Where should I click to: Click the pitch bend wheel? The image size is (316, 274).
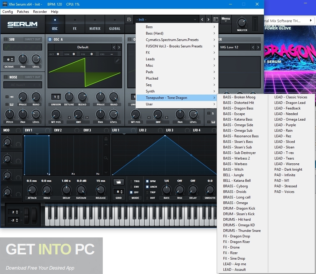point(26,216)
